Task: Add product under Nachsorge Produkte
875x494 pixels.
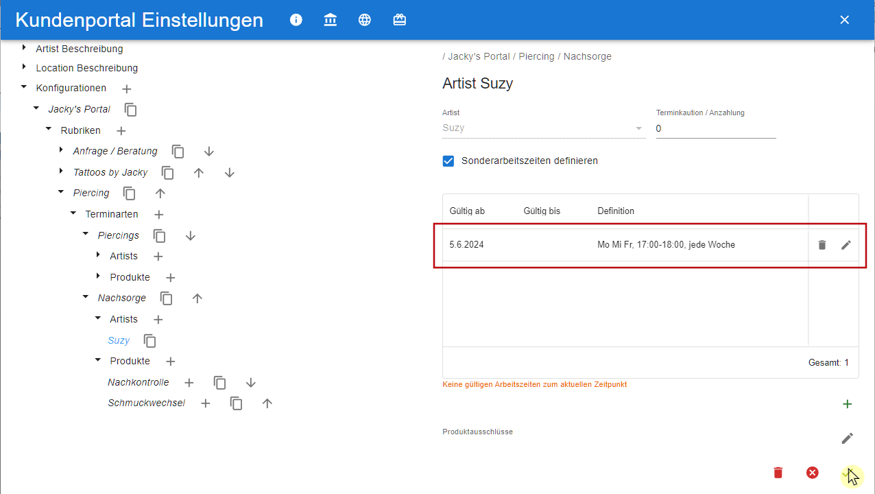Action: coord(171,362)
